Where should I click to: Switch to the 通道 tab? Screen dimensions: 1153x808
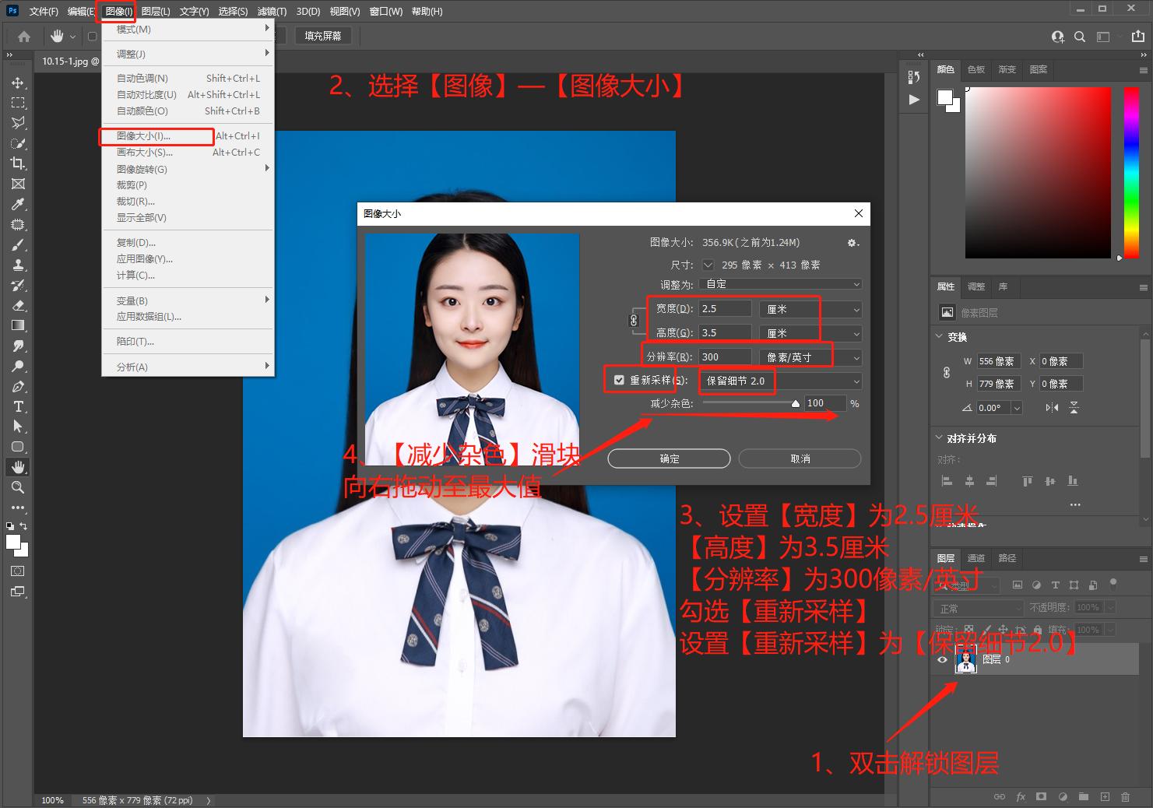point(976,558)
